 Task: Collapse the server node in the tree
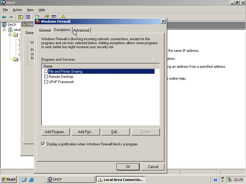pyautogui.click(x=4, y=30)
